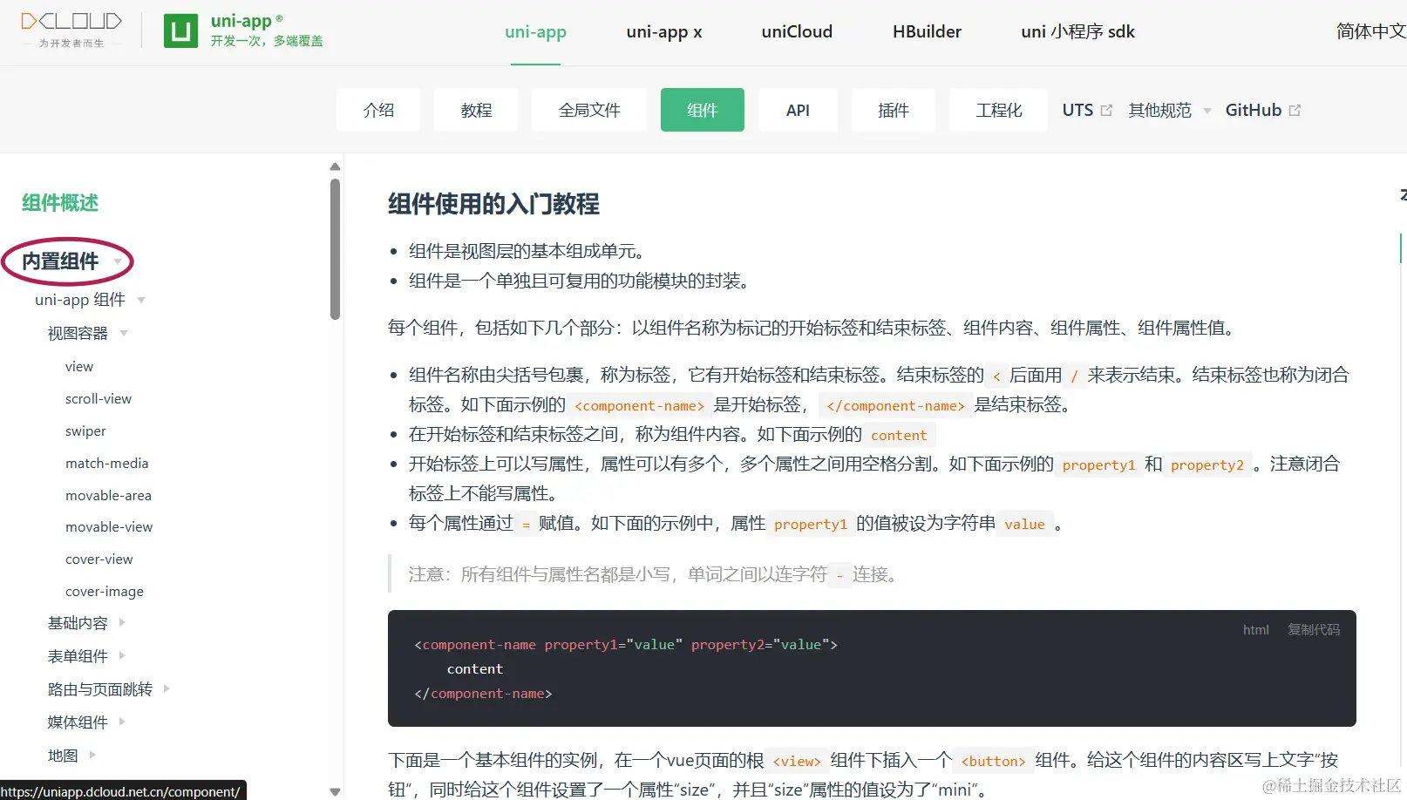Open the 工程化 section
This screenshot has height=800, width=1407.
pyautogui.click(x=999, y=110)
